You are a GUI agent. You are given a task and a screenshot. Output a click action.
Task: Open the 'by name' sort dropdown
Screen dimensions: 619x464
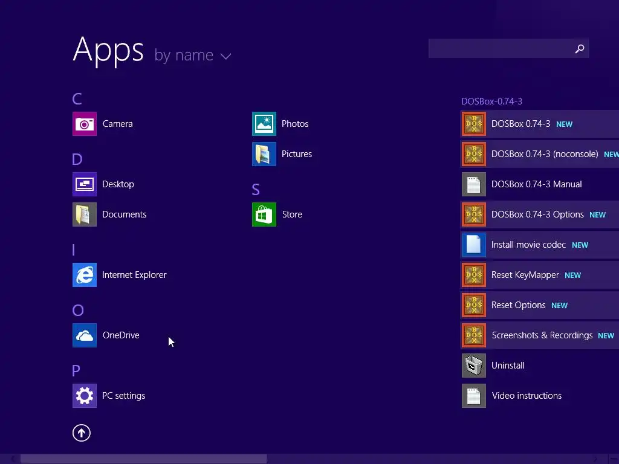coord(192,56)
